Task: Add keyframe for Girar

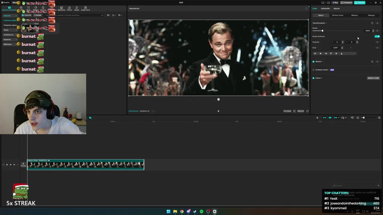Action: pos(377,48)
